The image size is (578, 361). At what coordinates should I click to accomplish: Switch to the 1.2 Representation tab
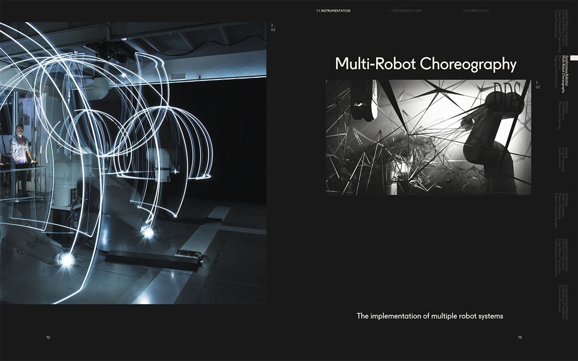tap(405, 11)
